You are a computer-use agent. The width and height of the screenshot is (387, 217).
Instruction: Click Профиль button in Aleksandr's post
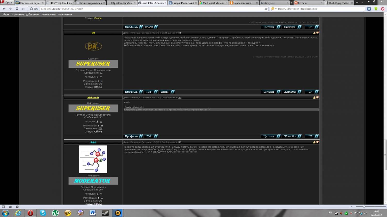[134, 136]
